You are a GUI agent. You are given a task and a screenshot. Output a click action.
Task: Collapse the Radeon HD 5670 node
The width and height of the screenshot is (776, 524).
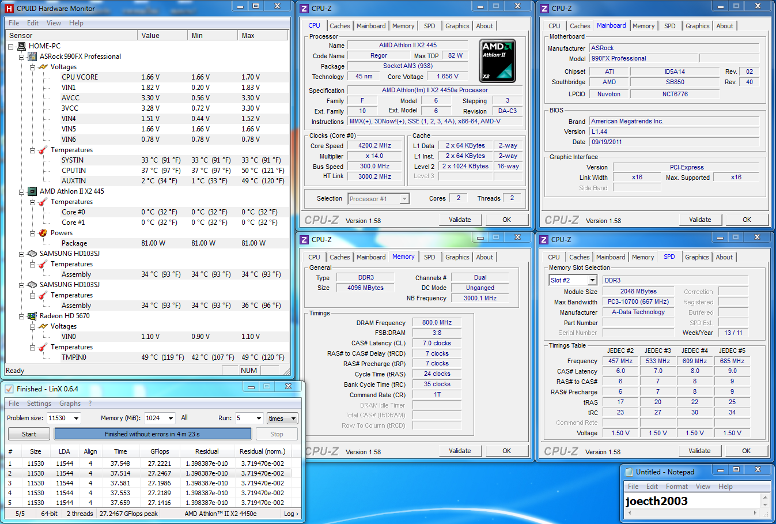(21, 316)
